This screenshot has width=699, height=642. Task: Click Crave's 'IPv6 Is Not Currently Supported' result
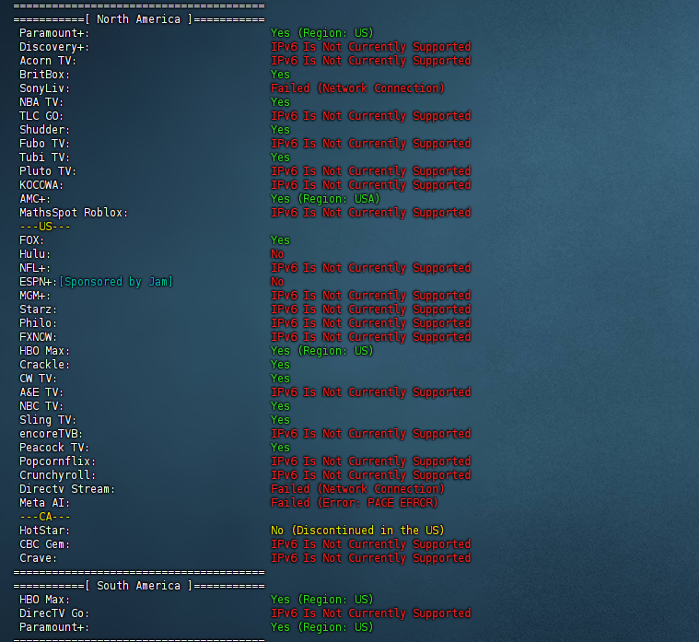[x=371, y=558]
